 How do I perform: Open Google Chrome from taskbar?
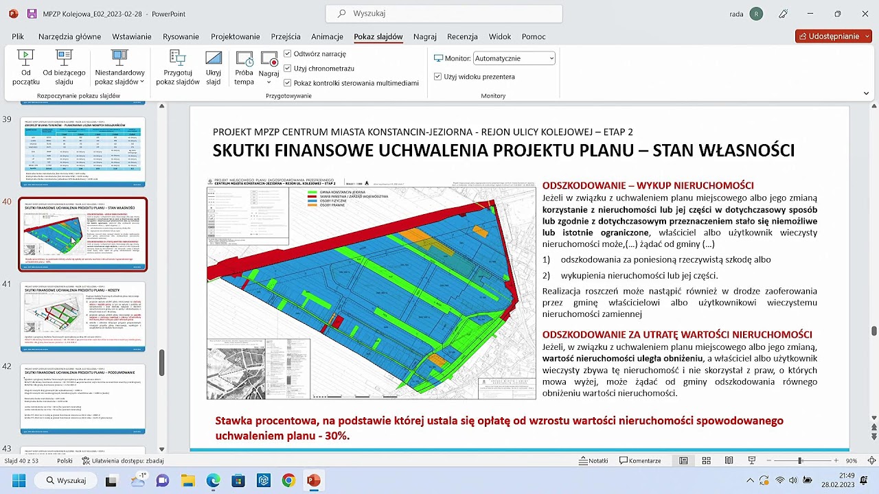[288, 480]
